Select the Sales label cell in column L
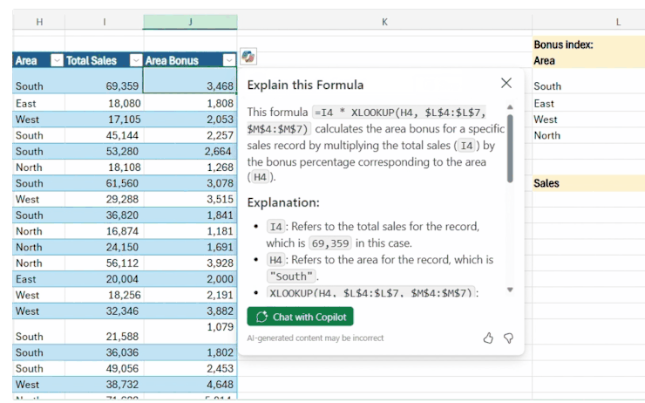This screenshot has width=645, height=403. (588, 183)
